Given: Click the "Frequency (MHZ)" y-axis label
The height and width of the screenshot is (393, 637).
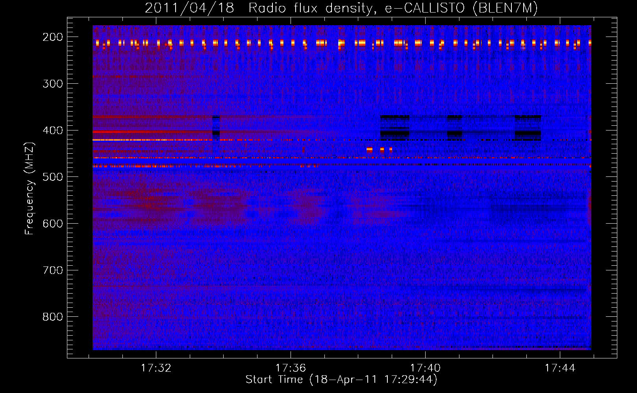Looking at the screenshot, I should click(30, 188).
